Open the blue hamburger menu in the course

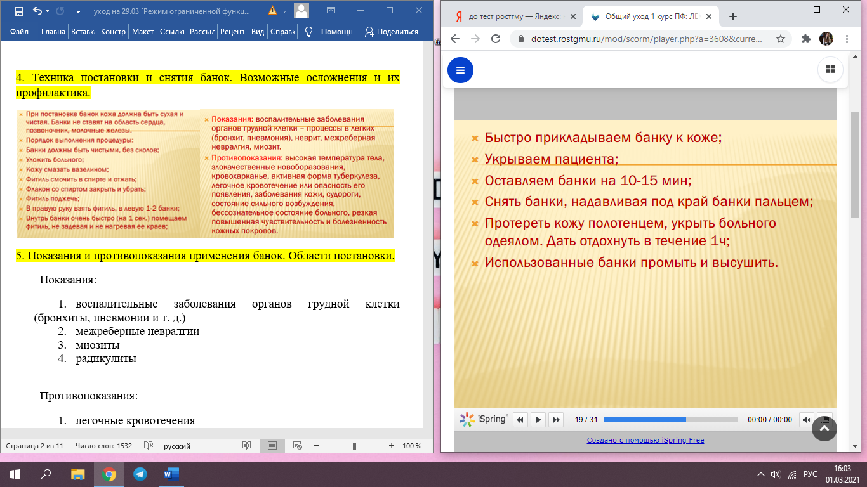click(x=460, y=70)
